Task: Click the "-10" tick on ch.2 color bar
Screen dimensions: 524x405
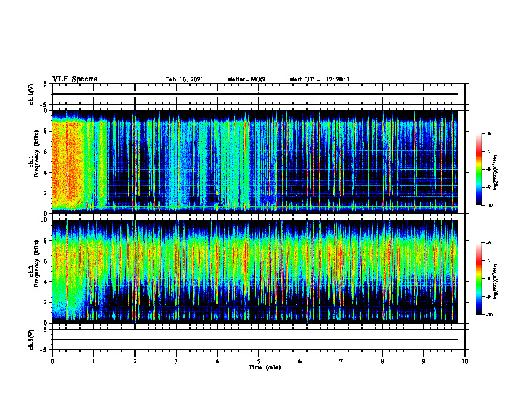Action: [489, 315]
